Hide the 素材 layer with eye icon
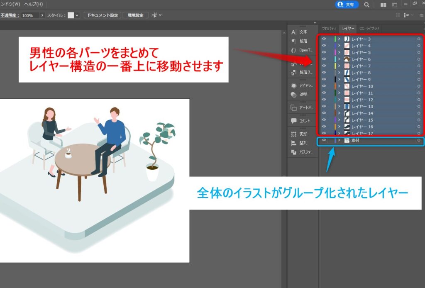Image resolution: width=425 pixels, height=288 pixels. [324, 141]
